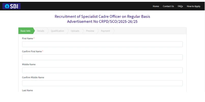Focus the First Name input field
Image resolution: width=205 pixels, height=102 pixels.
point(102,44)
